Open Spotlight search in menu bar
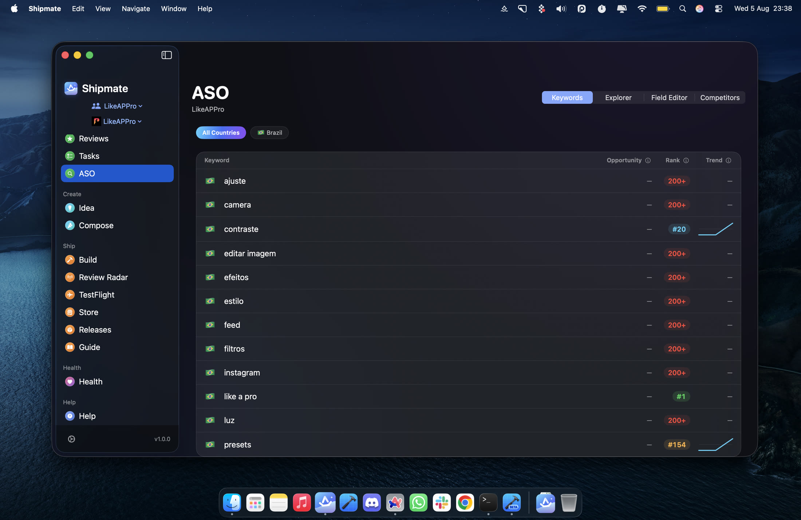The width and height of the screenshot is (801, 520). (682, 8)
